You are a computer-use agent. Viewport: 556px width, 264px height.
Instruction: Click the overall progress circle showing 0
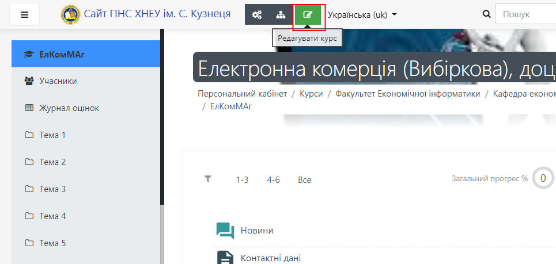[543, 178]
